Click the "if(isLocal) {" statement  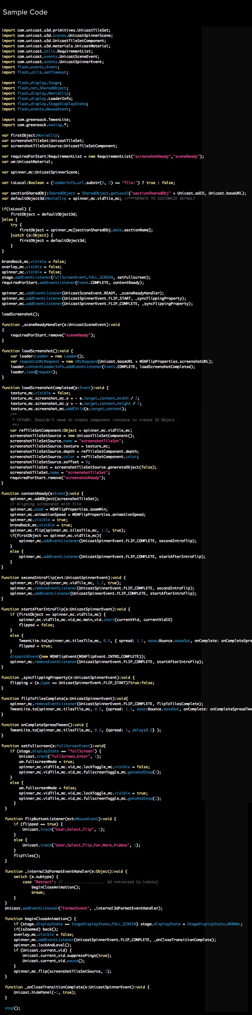(x=16, y=209)
